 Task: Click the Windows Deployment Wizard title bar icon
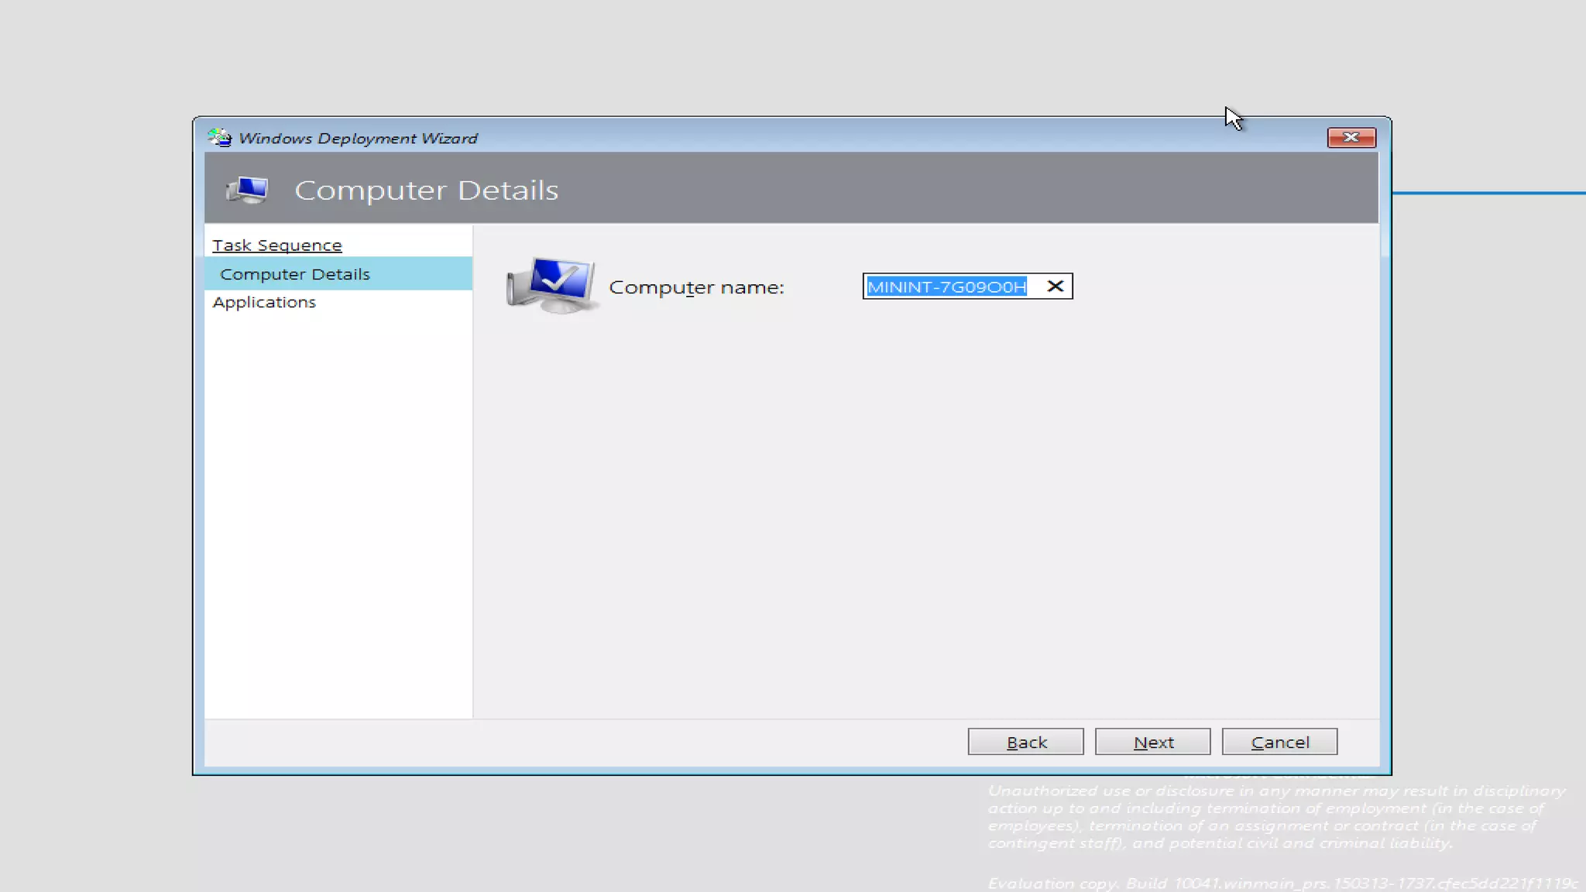click(x=220, y=138)
